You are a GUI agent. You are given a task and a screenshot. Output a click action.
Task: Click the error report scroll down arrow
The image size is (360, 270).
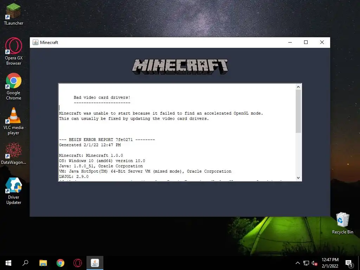pos(298,178)
